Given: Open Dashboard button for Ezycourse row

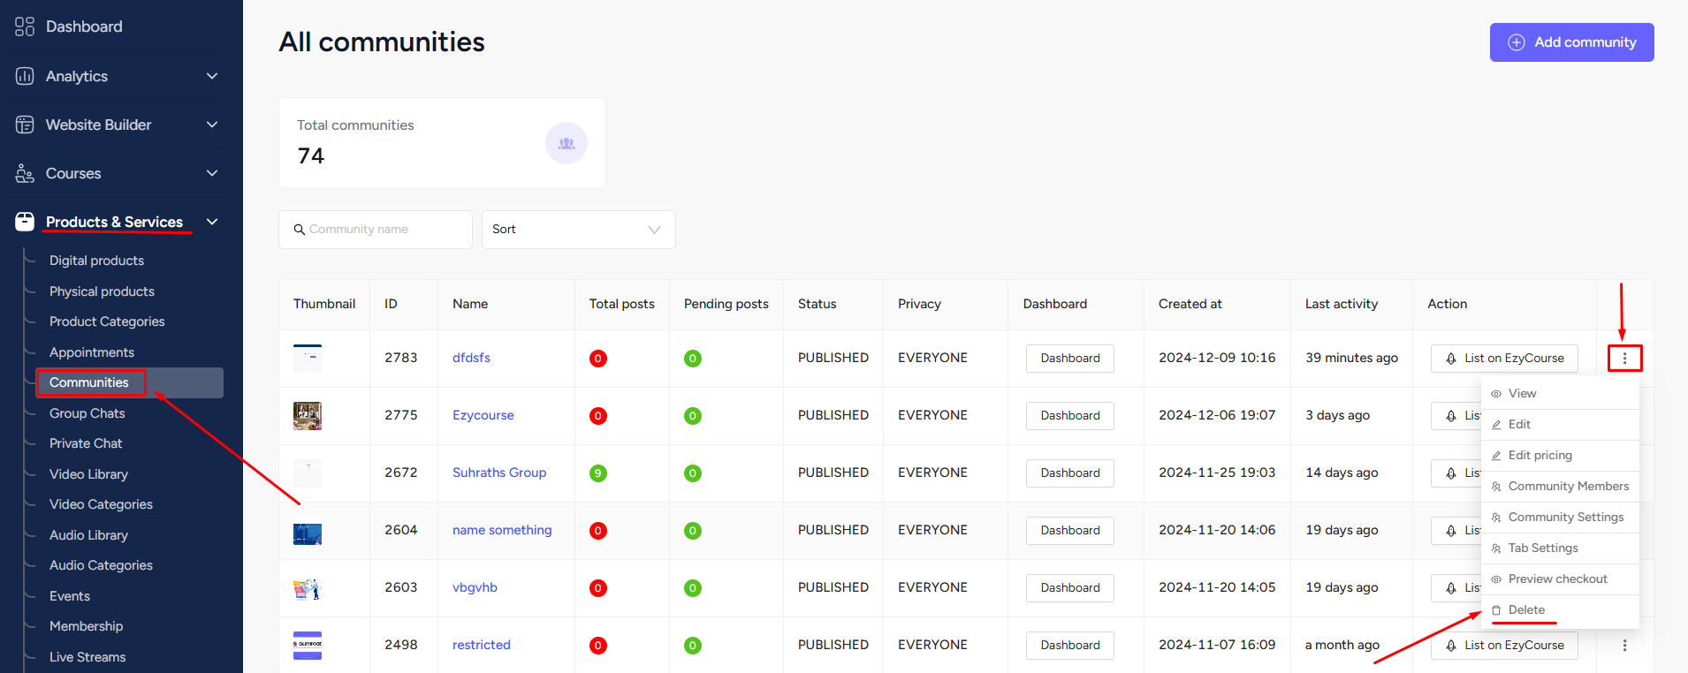Looking at the screenshot, I should click(1070, 416).
